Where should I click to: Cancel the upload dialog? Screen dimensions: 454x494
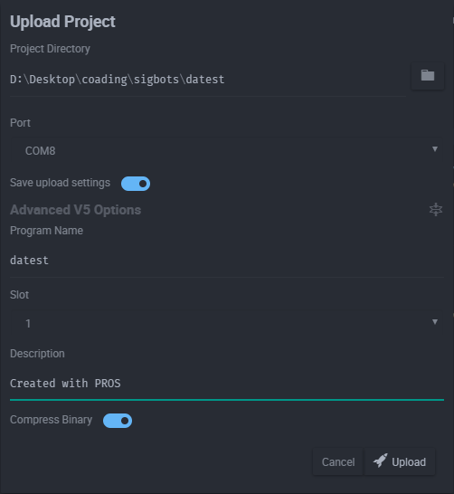pyautogui.click(x=338, y=461)
